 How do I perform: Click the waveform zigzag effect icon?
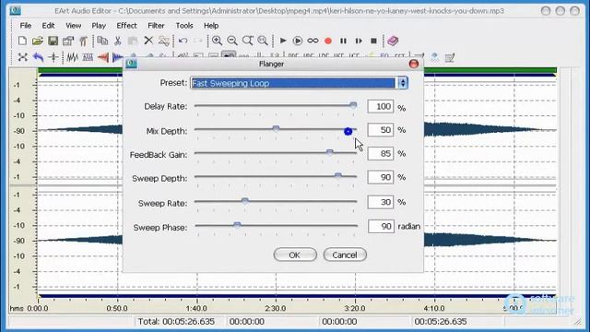[72, 57]
